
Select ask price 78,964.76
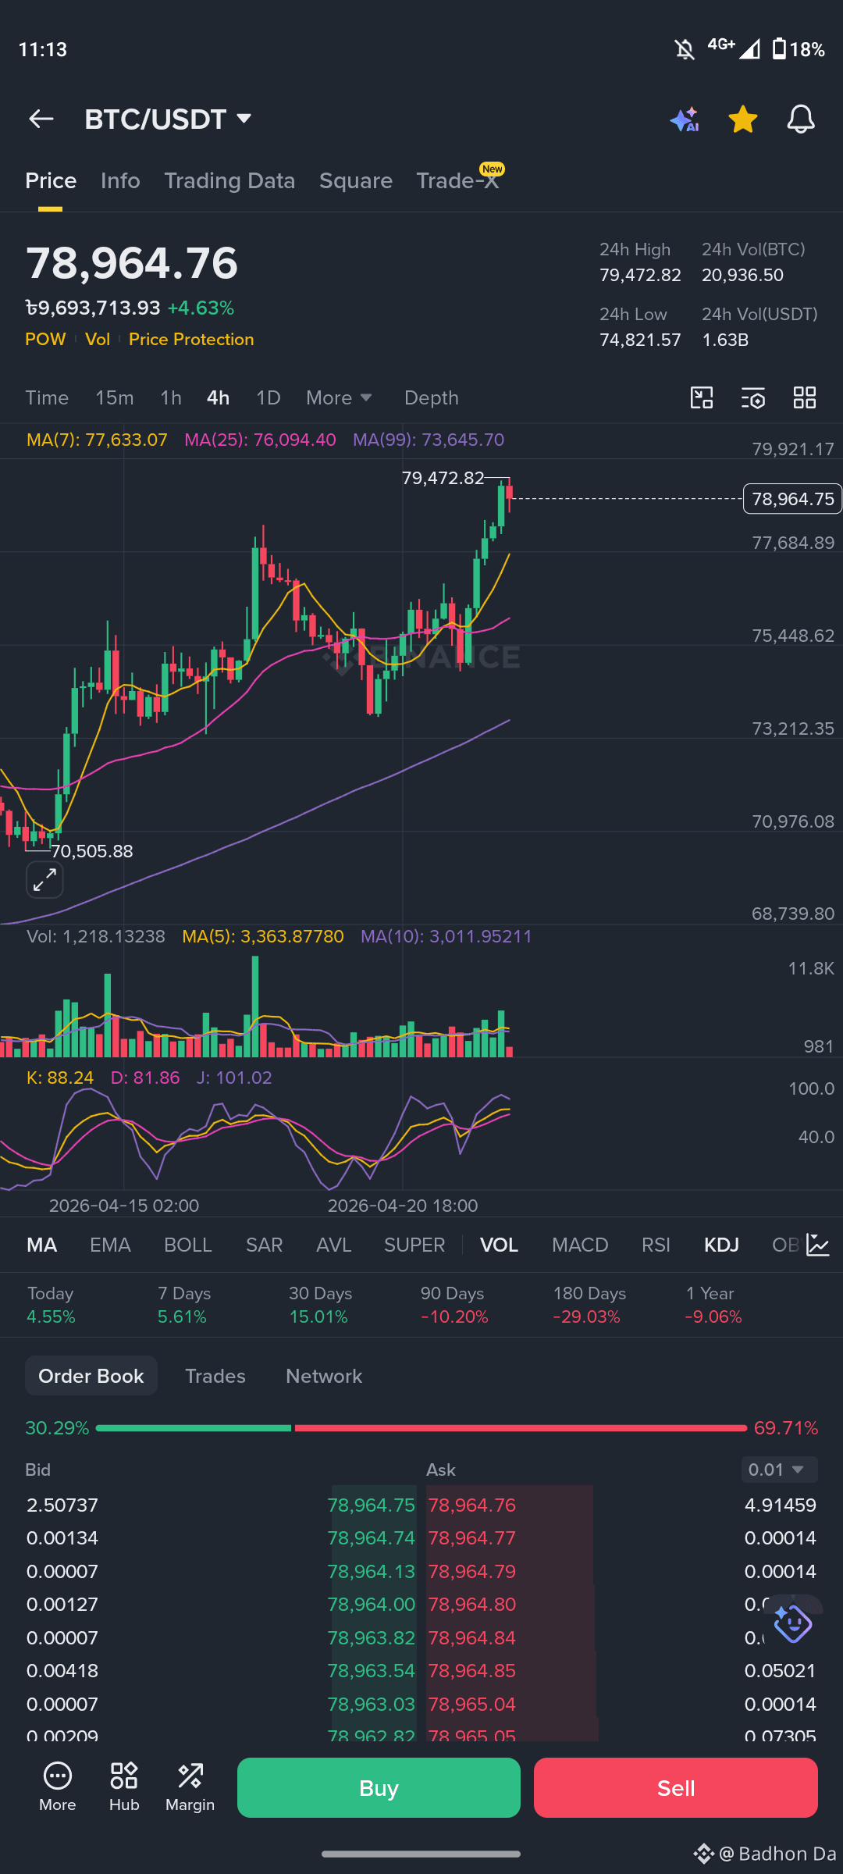coord(472,1505)
